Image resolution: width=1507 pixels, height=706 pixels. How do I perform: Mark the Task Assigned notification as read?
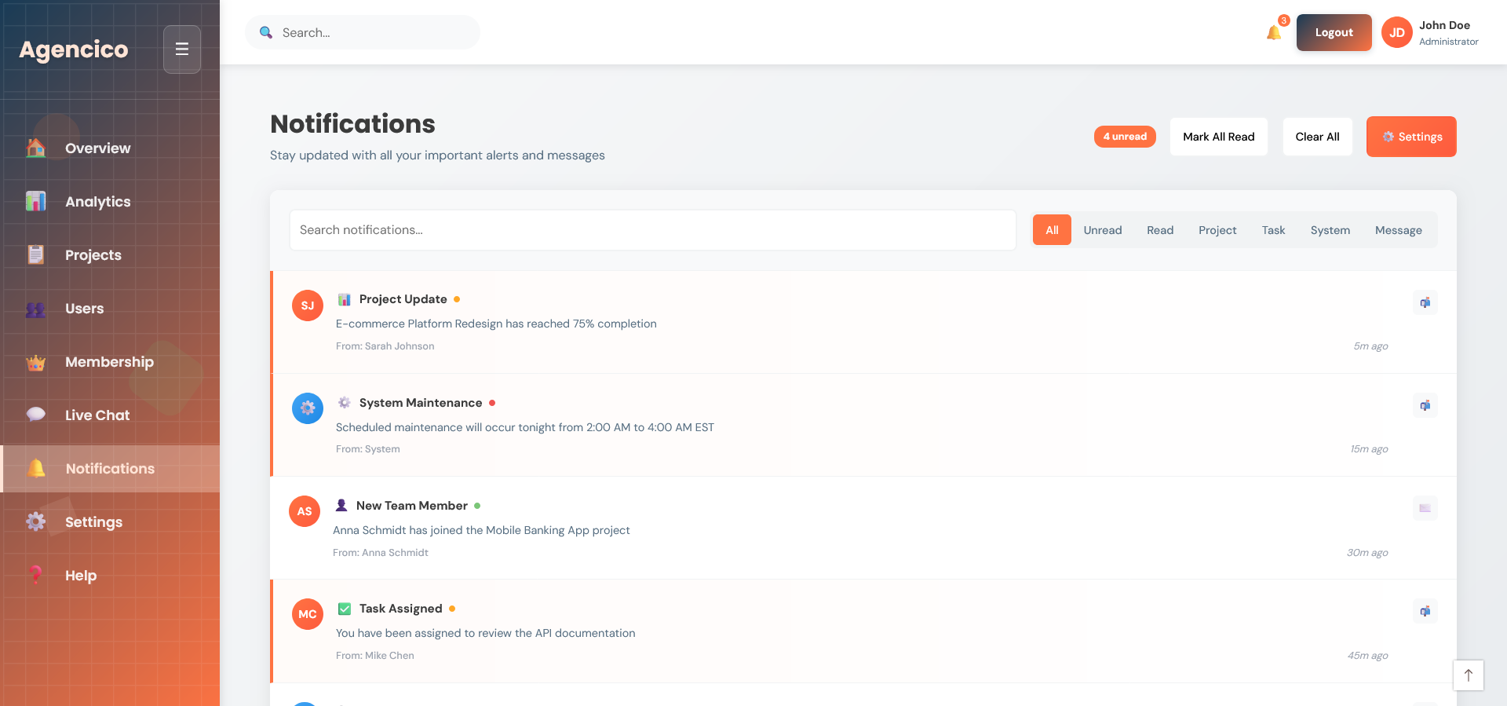click(1425, 611)
